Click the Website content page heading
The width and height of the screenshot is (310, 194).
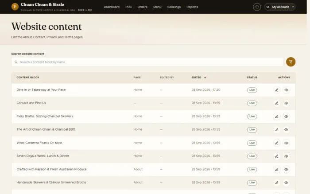point(46,27)
